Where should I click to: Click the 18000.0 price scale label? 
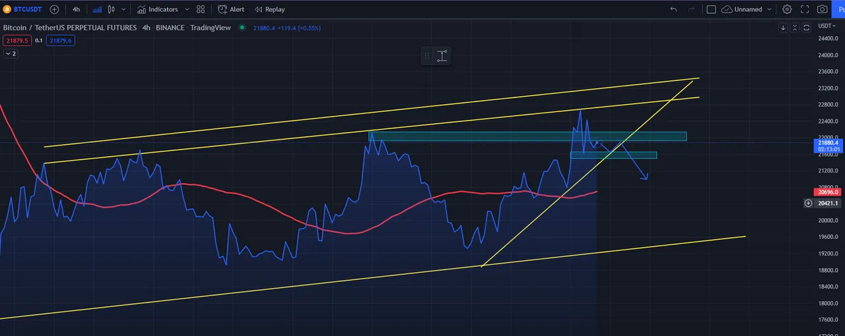point(829,304)
